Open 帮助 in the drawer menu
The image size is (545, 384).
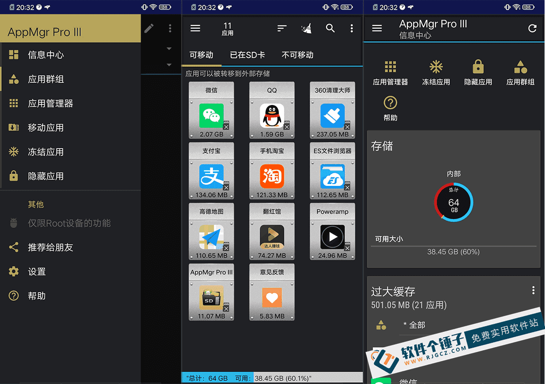click(x=70, y=296)
